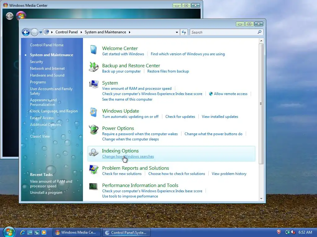Select Hardware and Sound in sidebar
Image resolution: width=317 pixels, height=237 pixels.
coord(47,75)
